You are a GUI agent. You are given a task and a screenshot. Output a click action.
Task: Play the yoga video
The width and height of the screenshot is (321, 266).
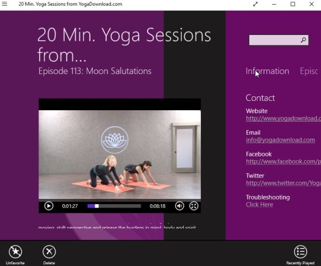[48, 206]
